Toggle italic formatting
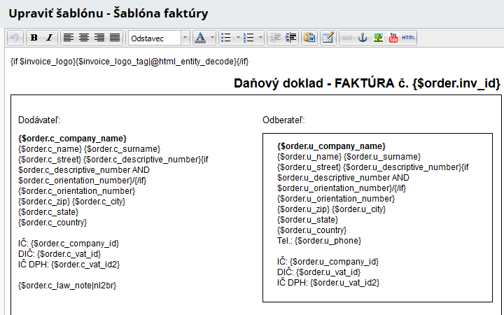This screenshot has height=315, width=504. pos(48,37)
